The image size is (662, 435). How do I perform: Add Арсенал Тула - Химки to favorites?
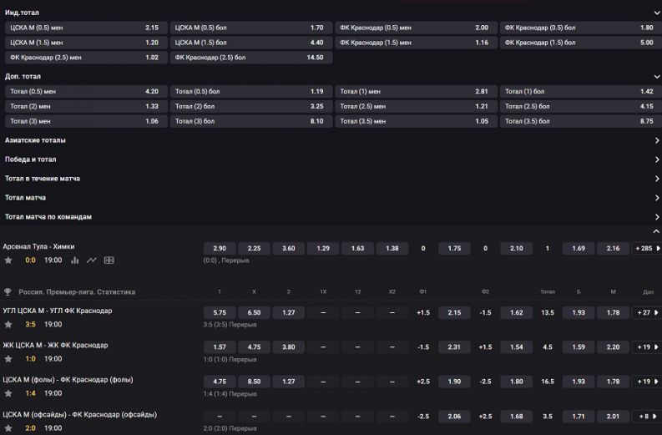[x=8, y=260]
